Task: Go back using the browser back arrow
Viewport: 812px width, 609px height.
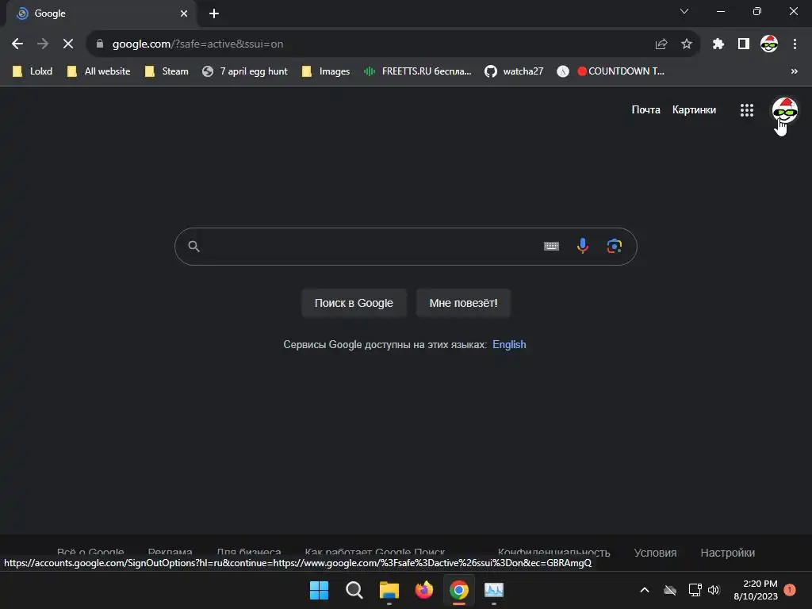Action: point(17,44)
